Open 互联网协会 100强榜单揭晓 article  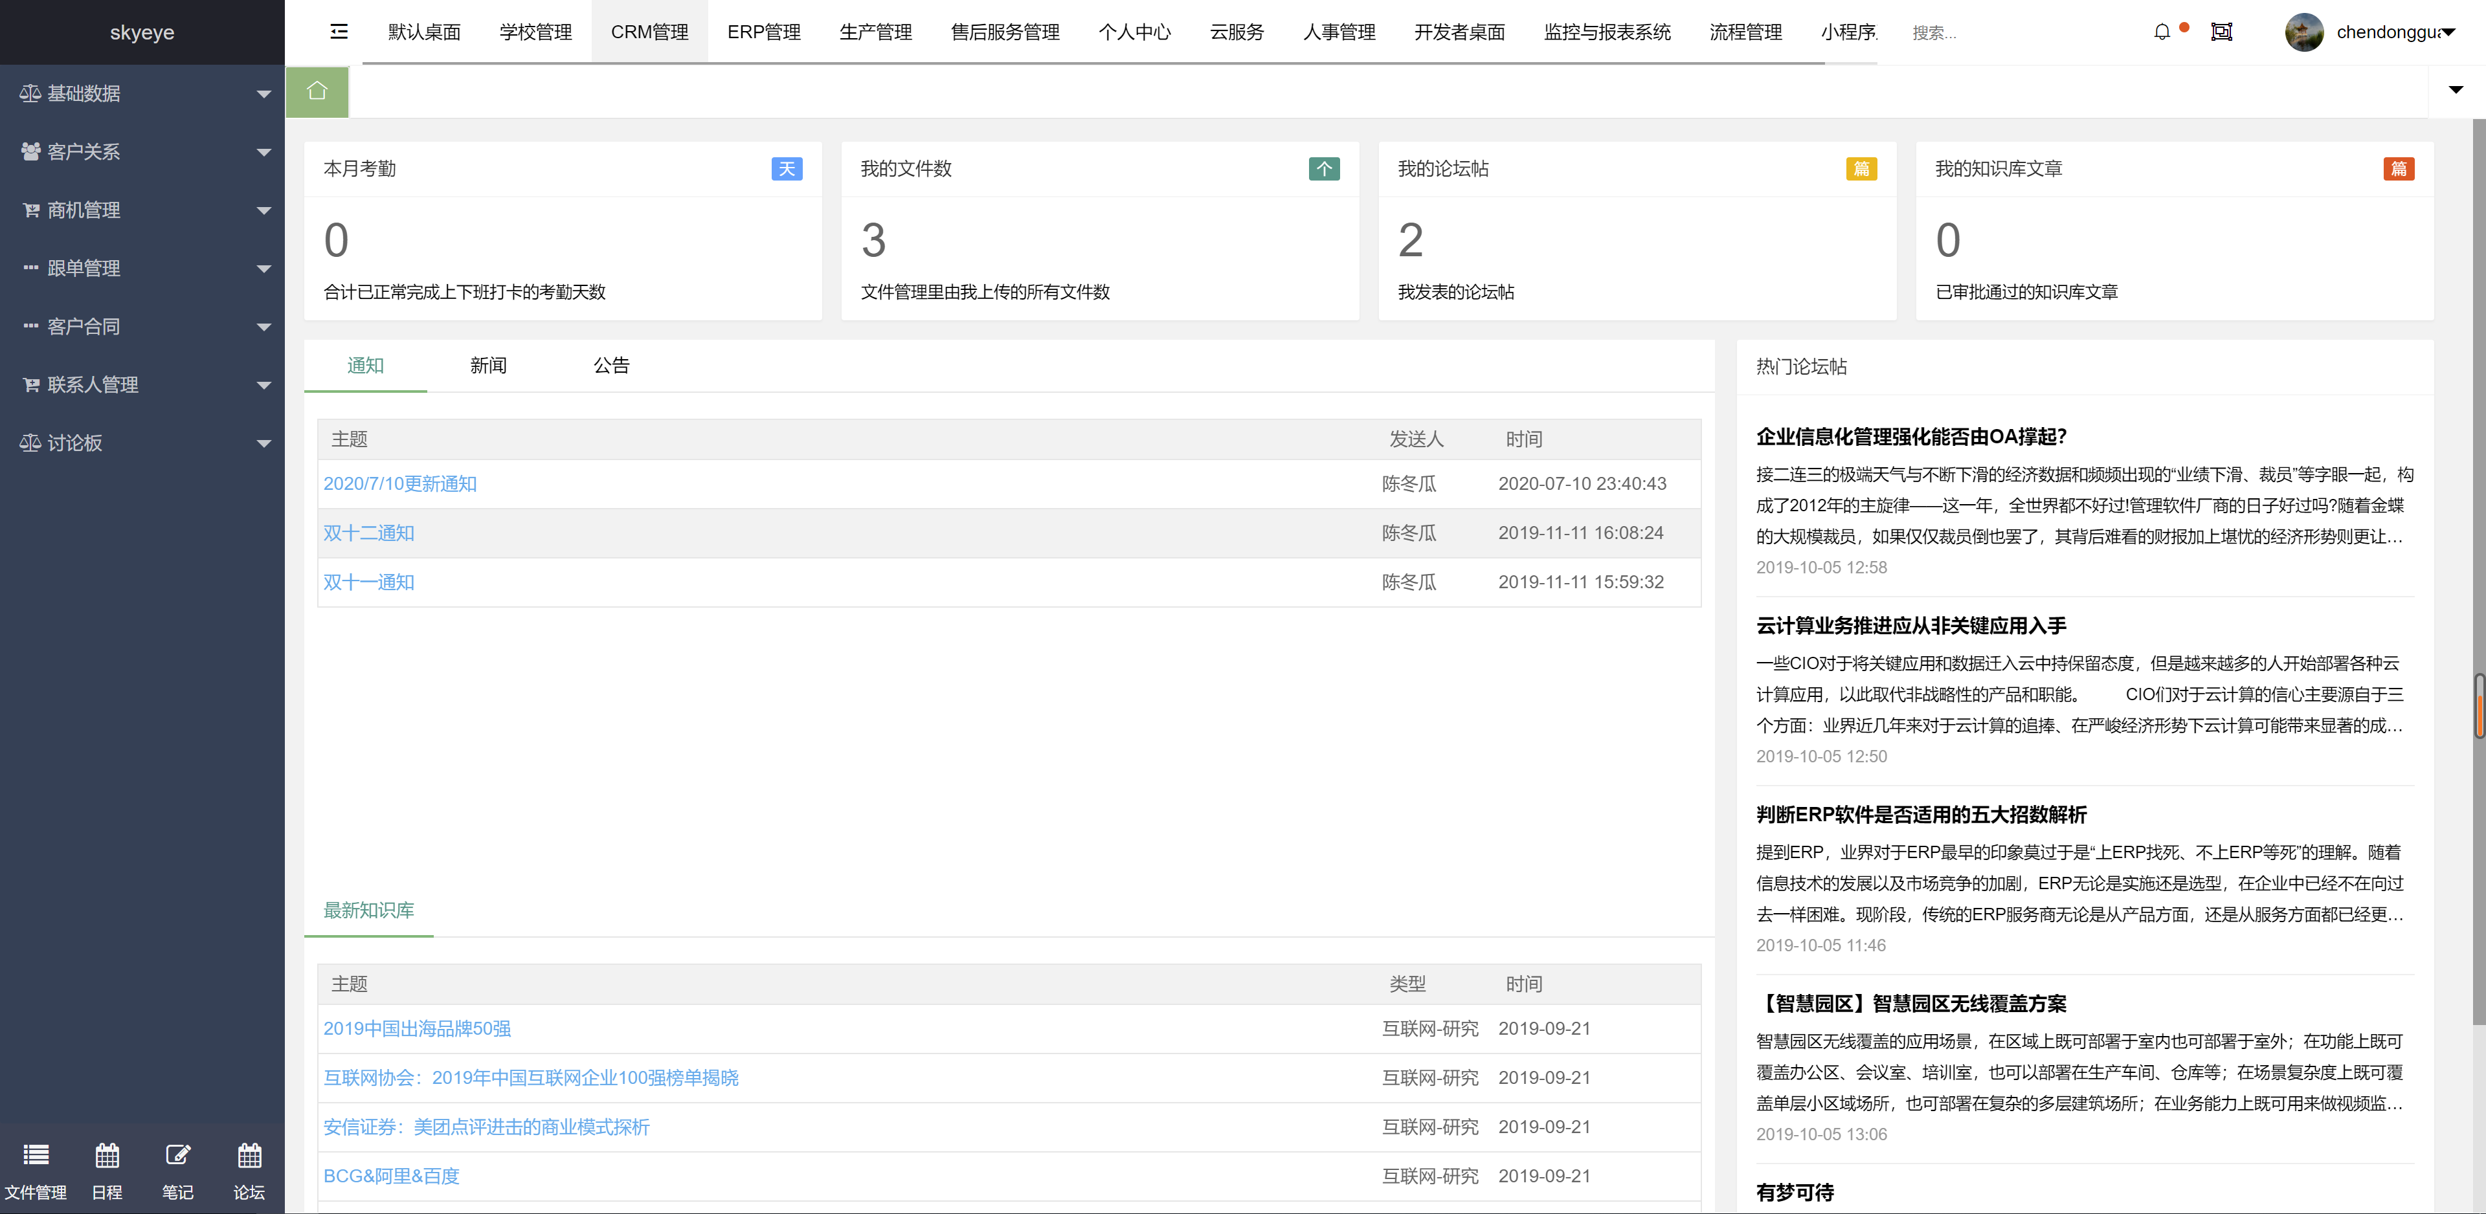click(531, 1078)
